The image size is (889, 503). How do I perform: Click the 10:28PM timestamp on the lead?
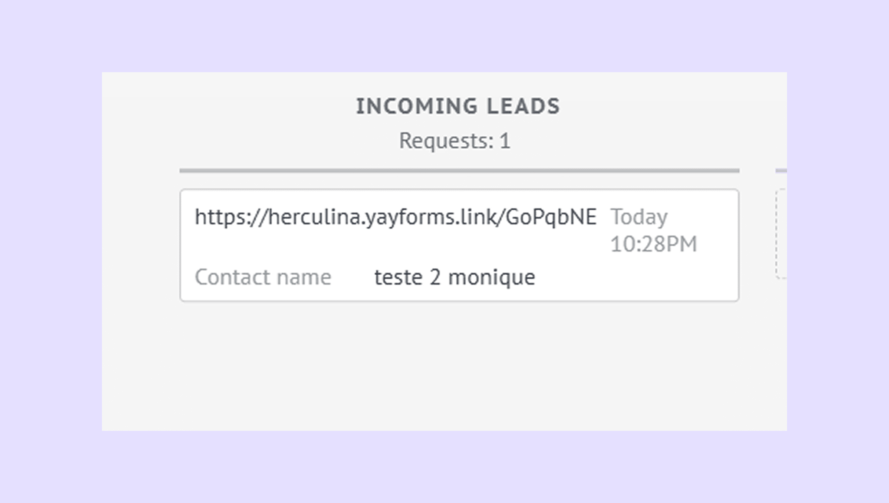click(653, 244)
